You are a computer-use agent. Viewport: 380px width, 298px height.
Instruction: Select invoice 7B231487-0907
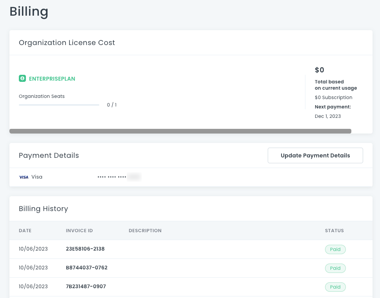[x=86, y=287]
